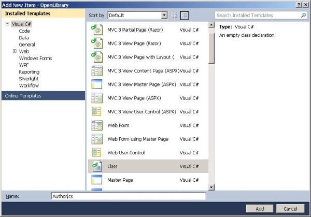Click the MVC 3 View Page with Layout icon
The width and height of the screenshot is (311, 217).
click(x=97, y=57)
